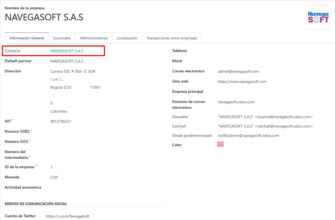Screen dimensions: 335x220
Task: Click the Moneda value COP
Action: coord(54,177)
